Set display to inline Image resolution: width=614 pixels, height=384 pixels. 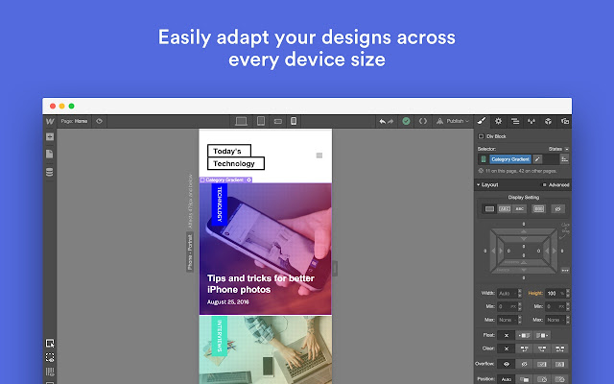click(519, 209)
